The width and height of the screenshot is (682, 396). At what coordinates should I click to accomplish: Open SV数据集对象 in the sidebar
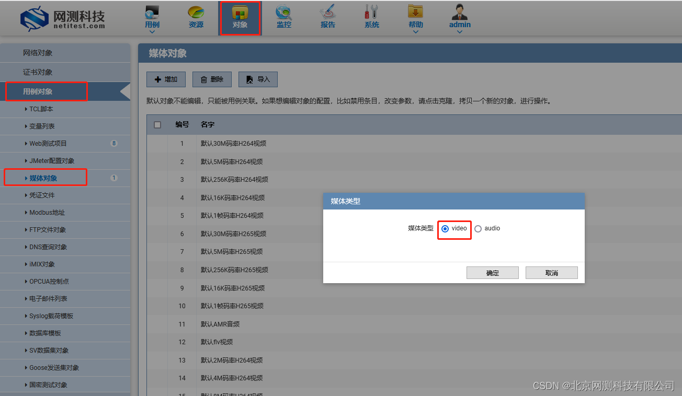tap(65, 351)
